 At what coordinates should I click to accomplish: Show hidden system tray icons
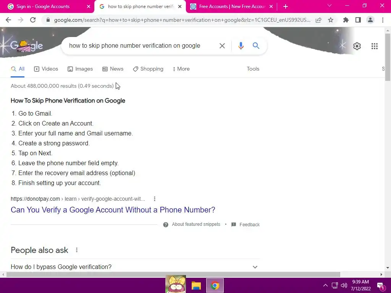point(325,285)
